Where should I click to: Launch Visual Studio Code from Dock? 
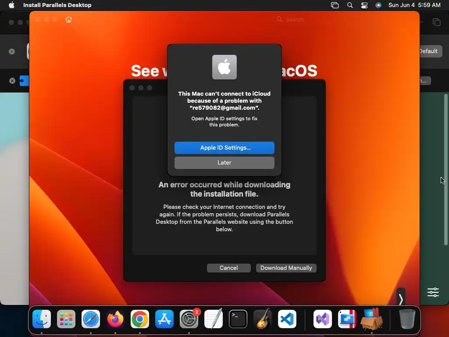(287, 319)
